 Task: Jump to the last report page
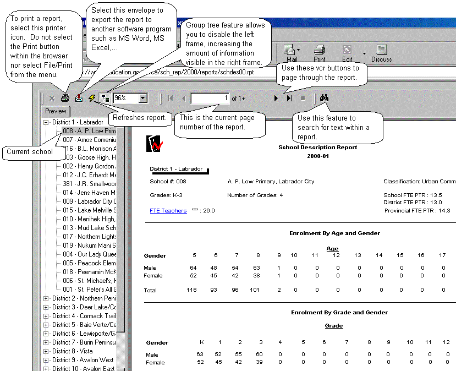289,98
